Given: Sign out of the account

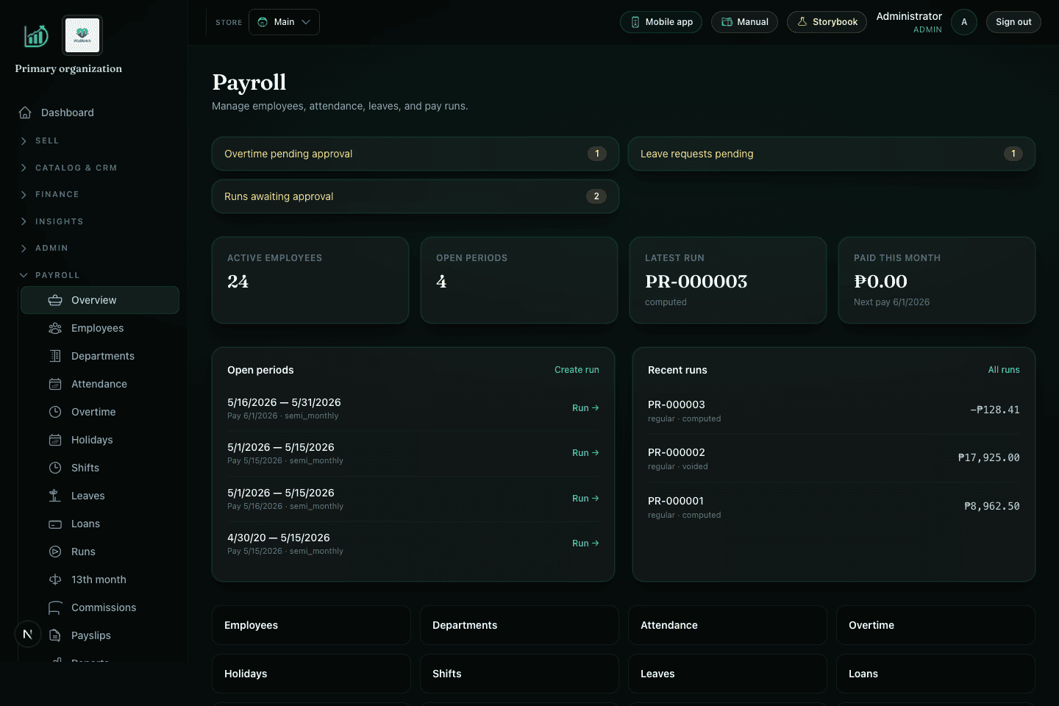Looking at the screenshot, I should point(1013,22).
